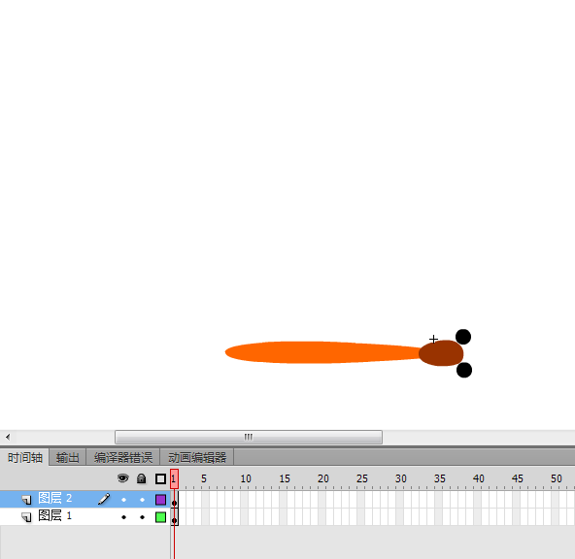Image resolution: width=575 pixels, height=559 pixels.
Task: Click the green outline swatch of 图层 1
Action: pos(160,517)
